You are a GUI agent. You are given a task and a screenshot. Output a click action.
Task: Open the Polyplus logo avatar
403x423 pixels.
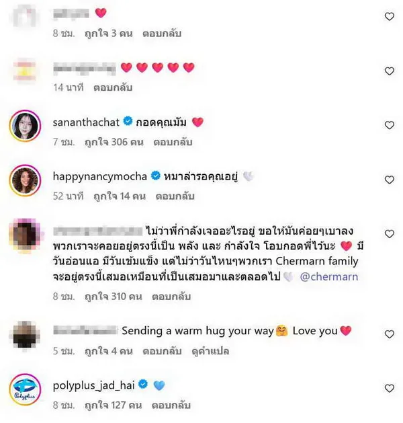click(x=25, y=389)
